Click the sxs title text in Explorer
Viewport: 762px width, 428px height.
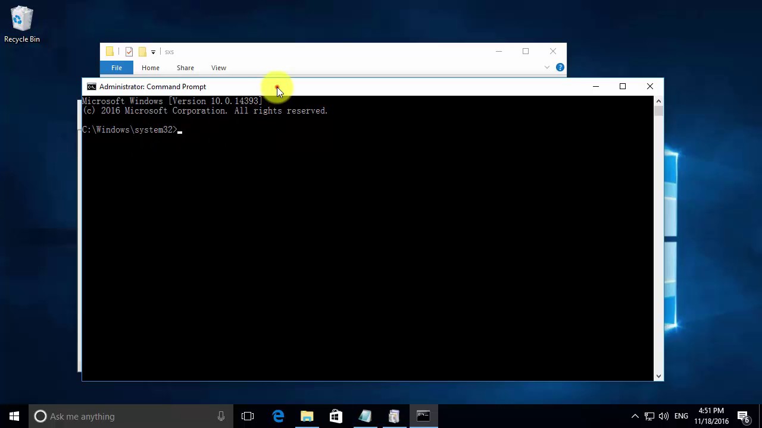pyautogui.click(x=170, y=52)
